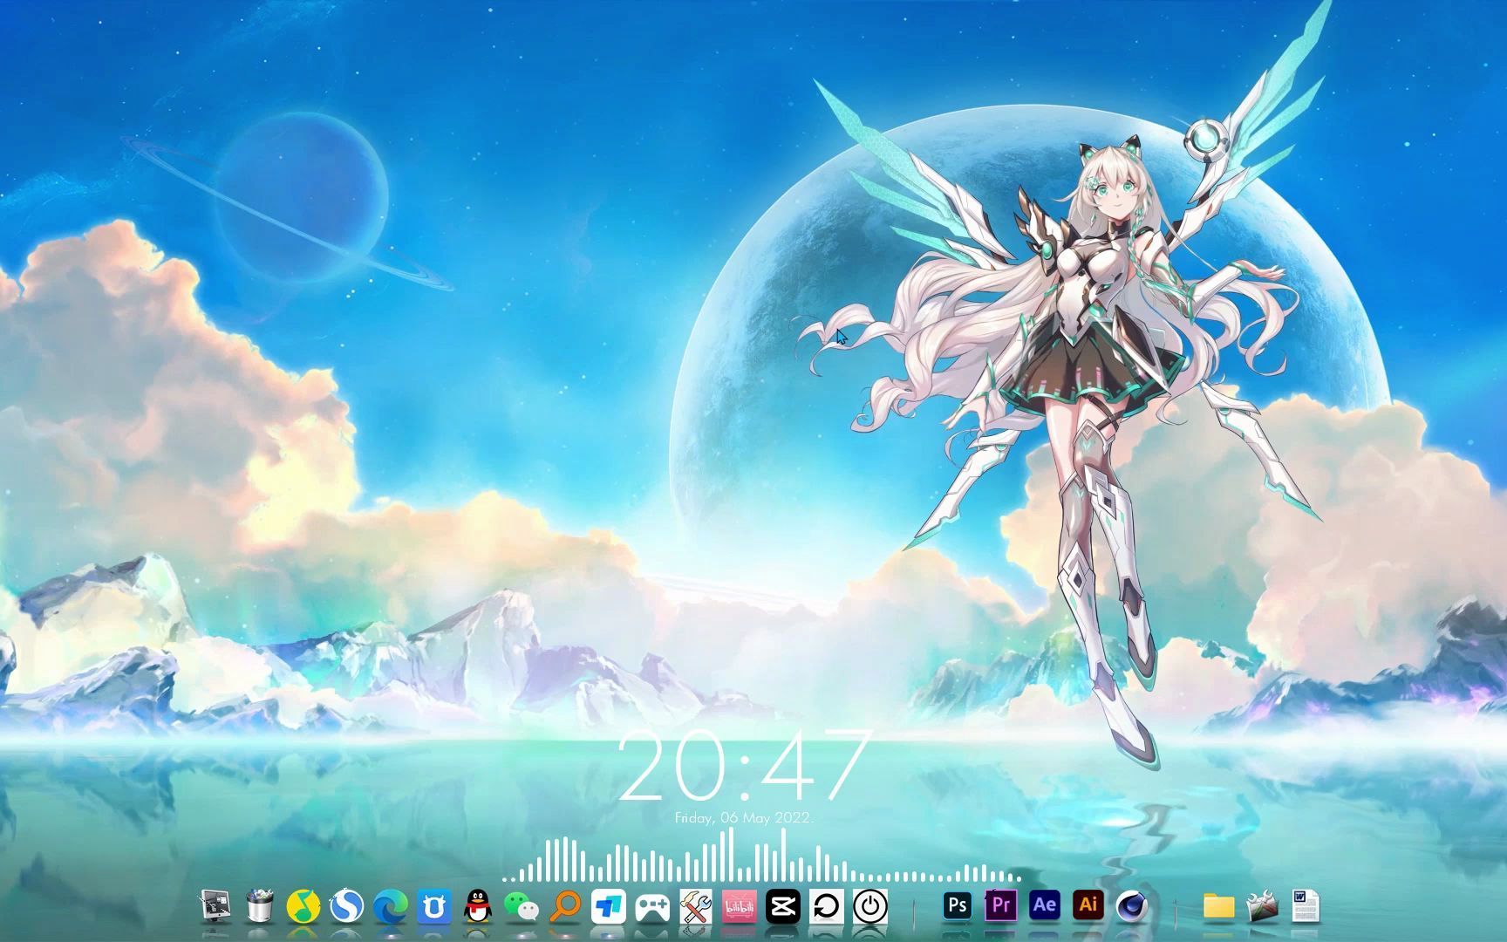The image size is (1507, 942).
Task: Click the restart circular arrow icon
Action: pyautogui.click(x=826, y=907)
